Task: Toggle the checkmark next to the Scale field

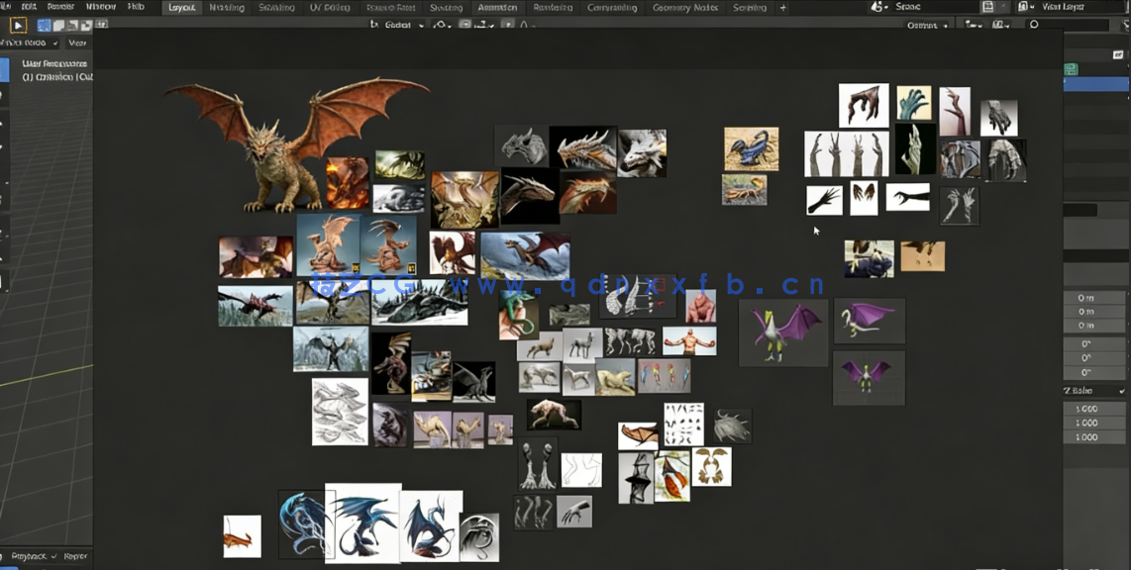Action: (1122, 391)
